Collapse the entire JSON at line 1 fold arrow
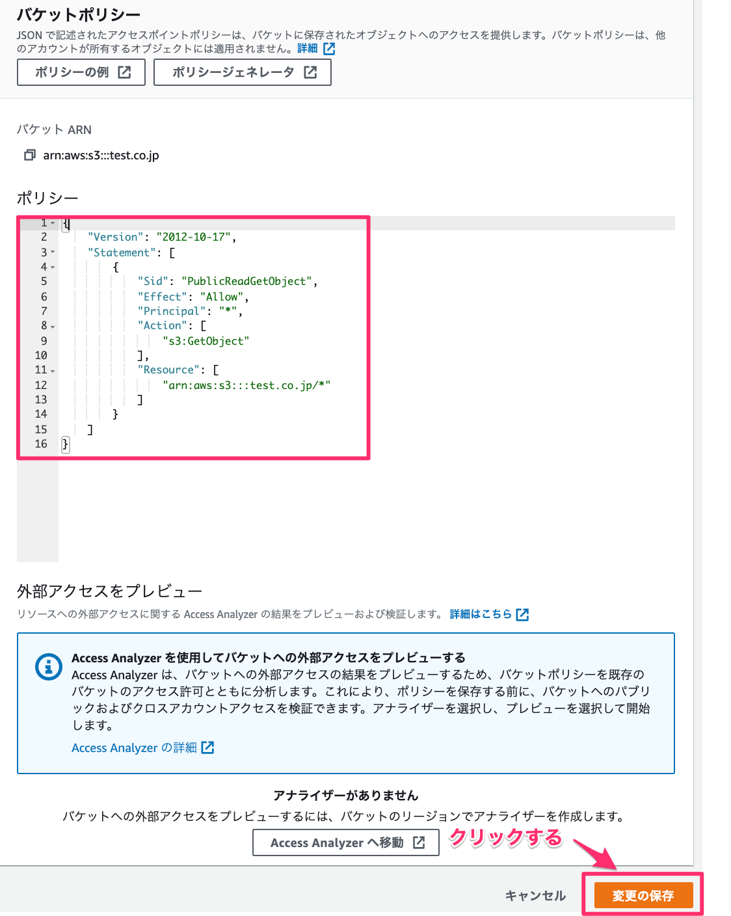The width and height of the screenshot is (731, 916). (x=51, y=222)
